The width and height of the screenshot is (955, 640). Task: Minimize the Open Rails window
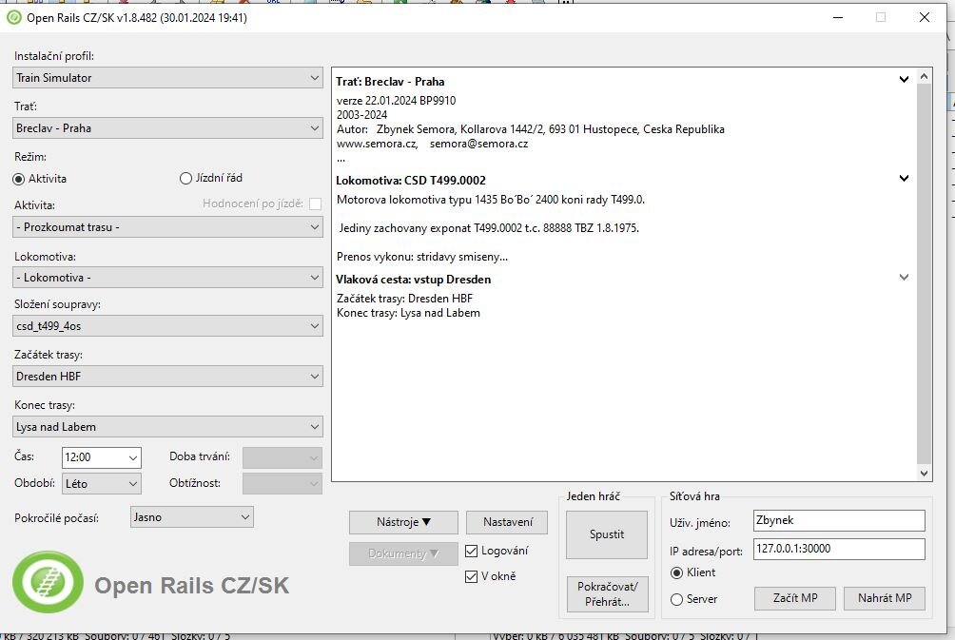838,18
